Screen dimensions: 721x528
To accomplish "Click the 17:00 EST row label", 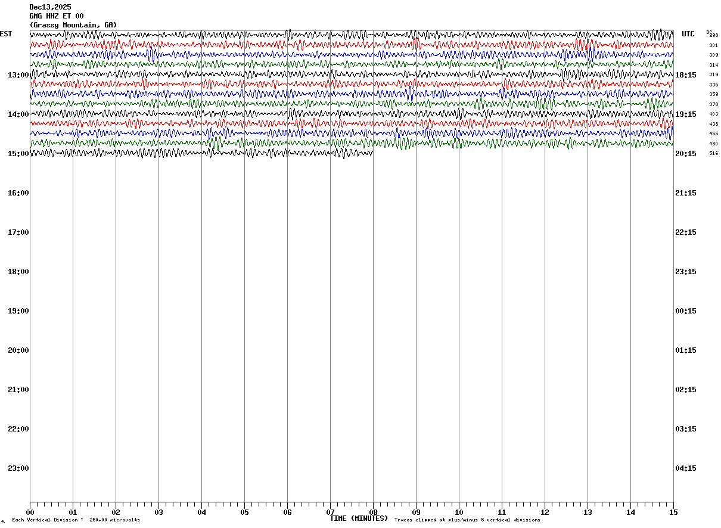I will [x=18, y=232].
